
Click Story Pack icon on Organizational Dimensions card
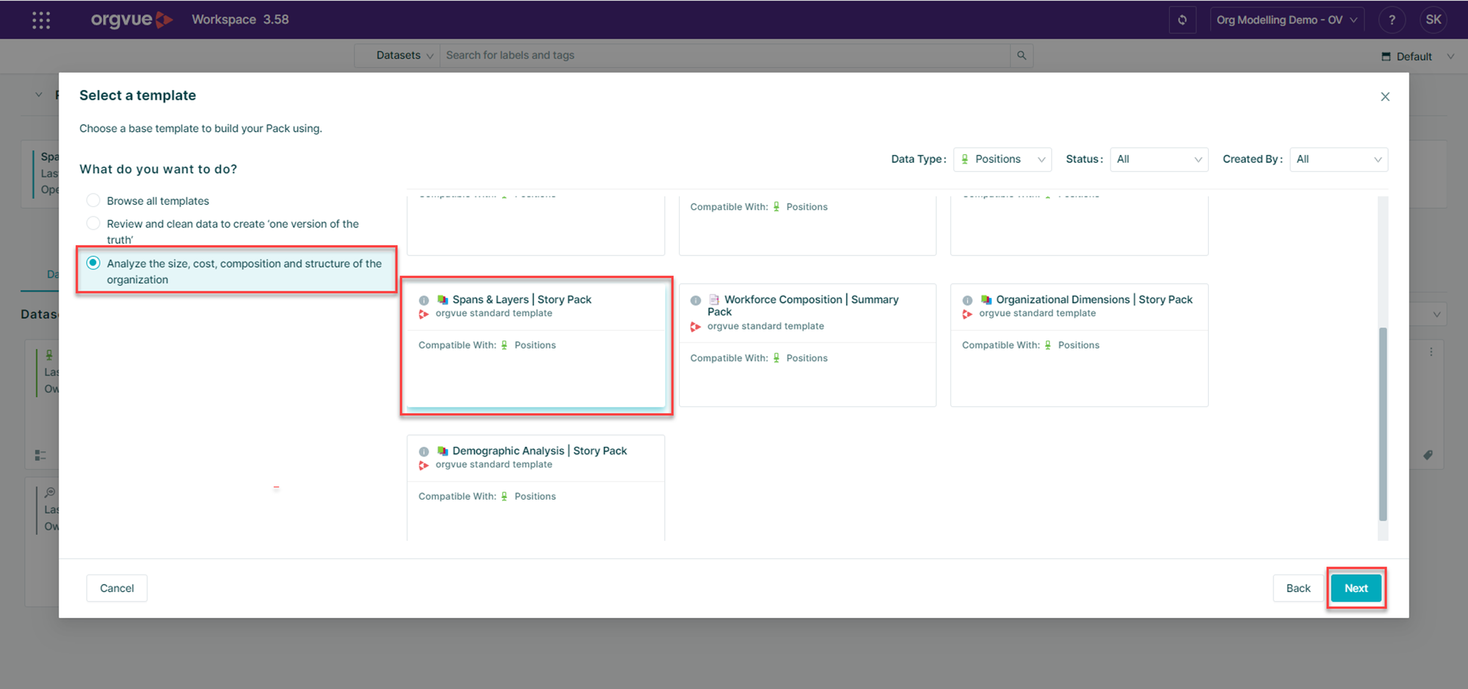[986, 299]
